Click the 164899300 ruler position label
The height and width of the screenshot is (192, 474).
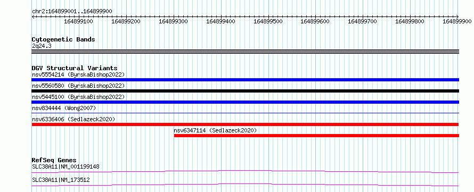pyautogui.click(x=174, y=21)
